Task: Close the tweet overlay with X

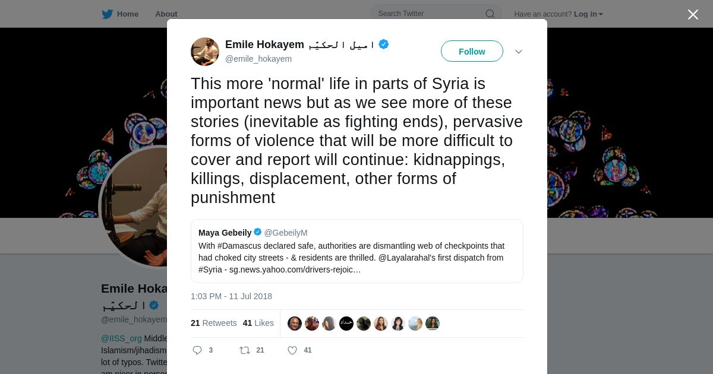Action: click(x=693, y=14)
